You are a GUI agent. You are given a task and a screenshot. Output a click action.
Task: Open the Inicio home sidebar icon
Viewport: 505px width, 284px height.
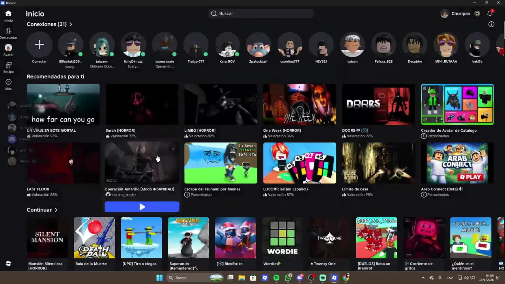pyautogui.click(x=8, y=13)
